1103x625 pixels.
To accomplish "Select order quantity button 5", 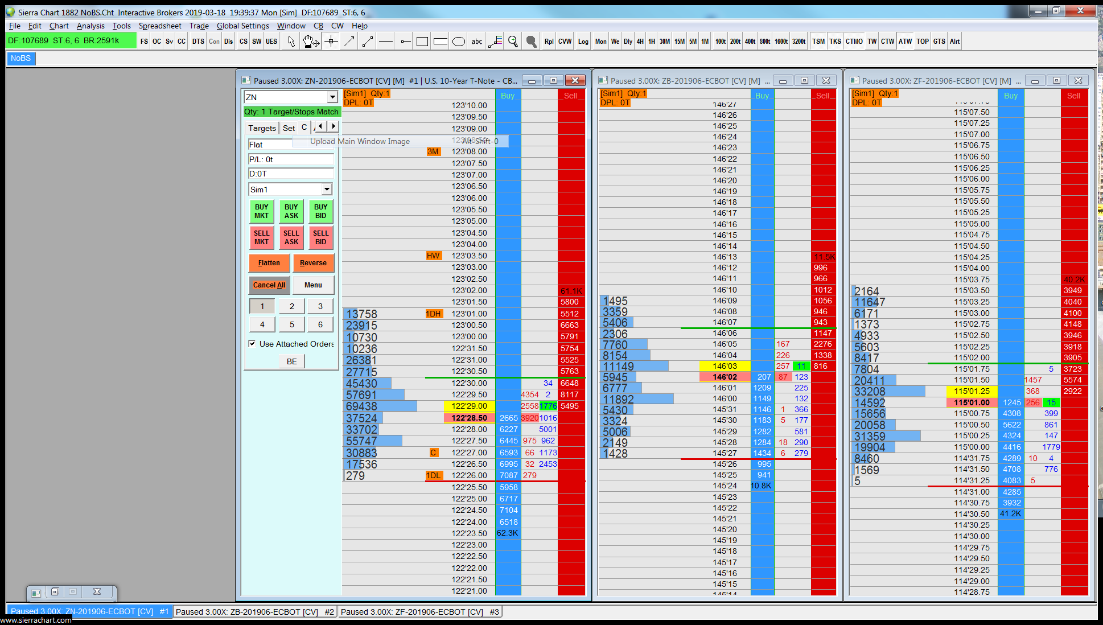I will [292, 324].
